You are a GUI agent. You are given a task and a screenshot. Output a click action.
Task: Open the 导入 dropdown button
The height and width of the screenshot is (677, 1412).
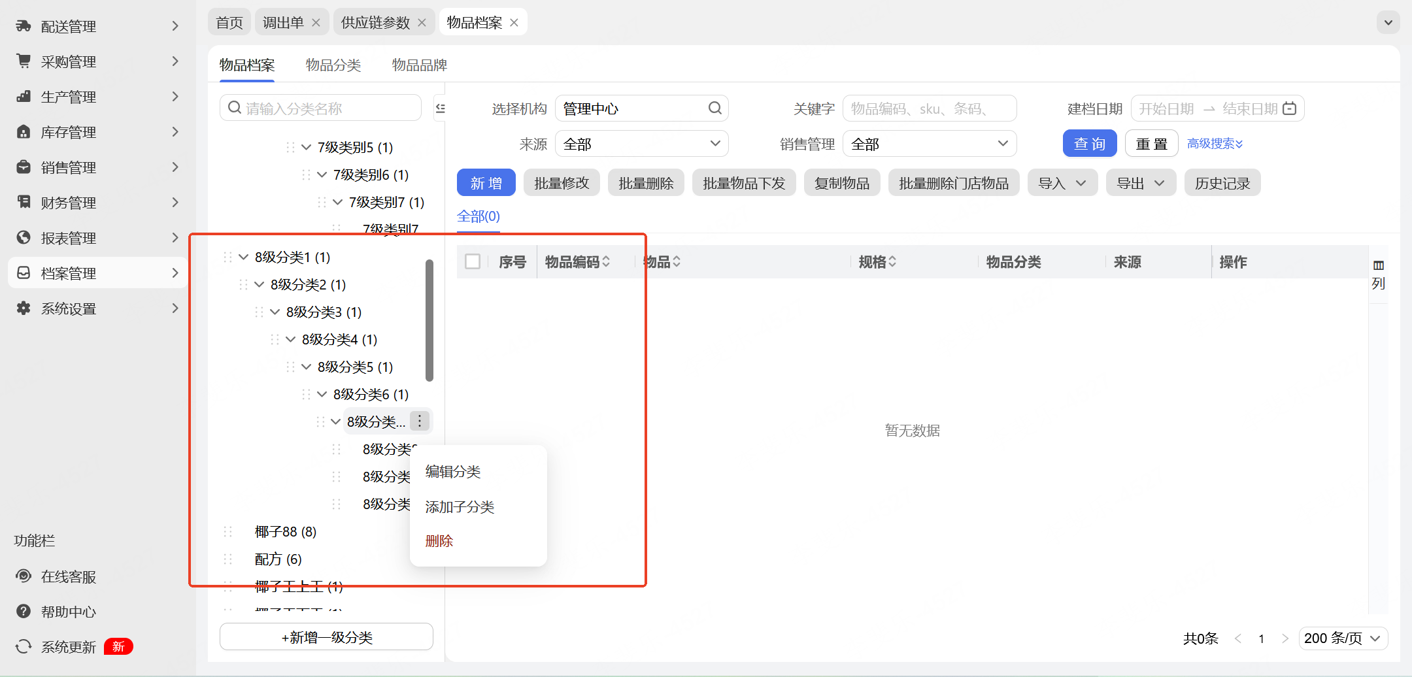(x=1062, y=183)
